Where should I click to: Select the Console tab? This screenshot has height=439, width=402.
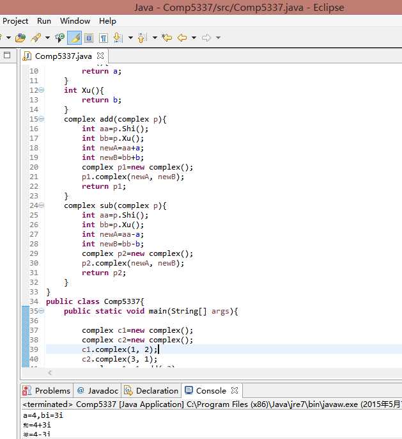(211, 390)
